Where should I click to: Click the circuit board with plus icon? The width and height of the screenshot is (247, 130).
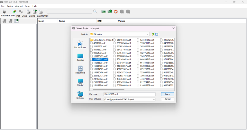pos(110,12)
